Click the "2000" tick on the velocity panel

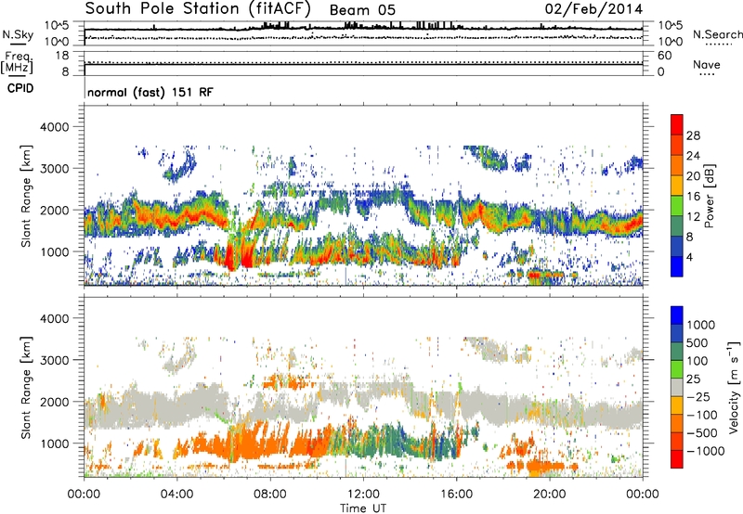tap(54, 402)
